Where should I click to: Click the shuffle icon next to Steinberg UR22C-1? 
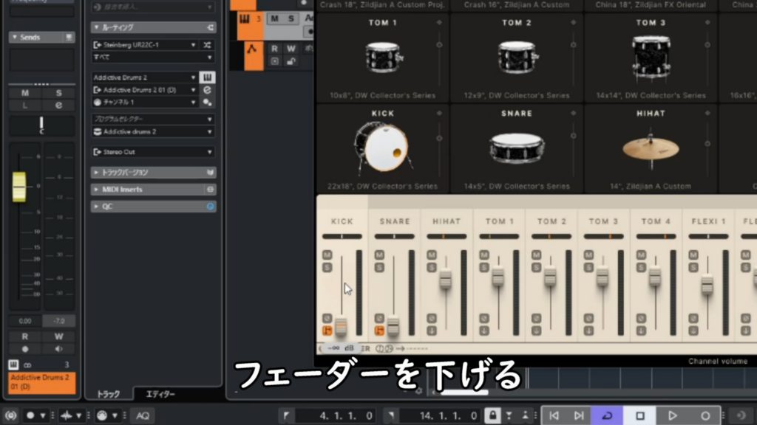pos(209,45)
